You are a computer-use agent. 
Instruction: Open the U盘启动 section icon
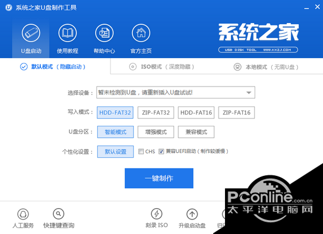pyautogui.click(x=31, y=33)
